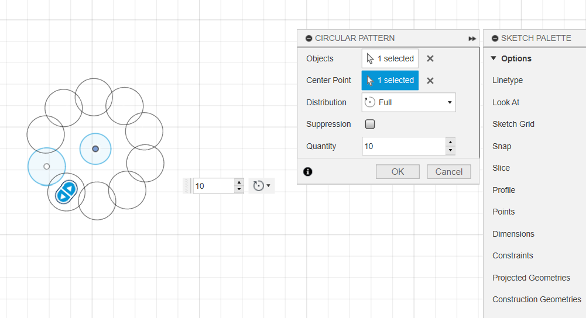Activate the Center Point selection field

(x=390, y=80)
